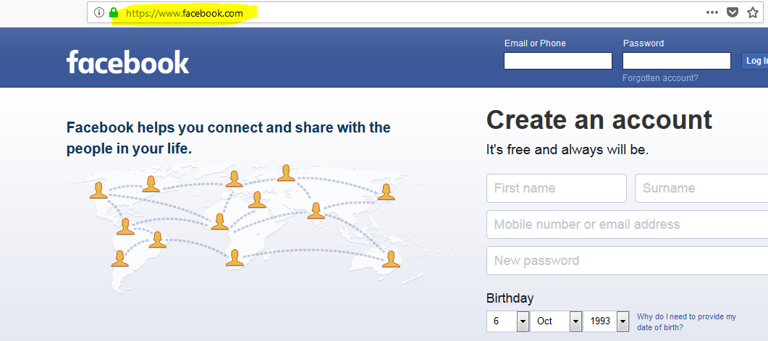Open the page actions three-dot menu
The image size is (768, 341).
(712, 12)
